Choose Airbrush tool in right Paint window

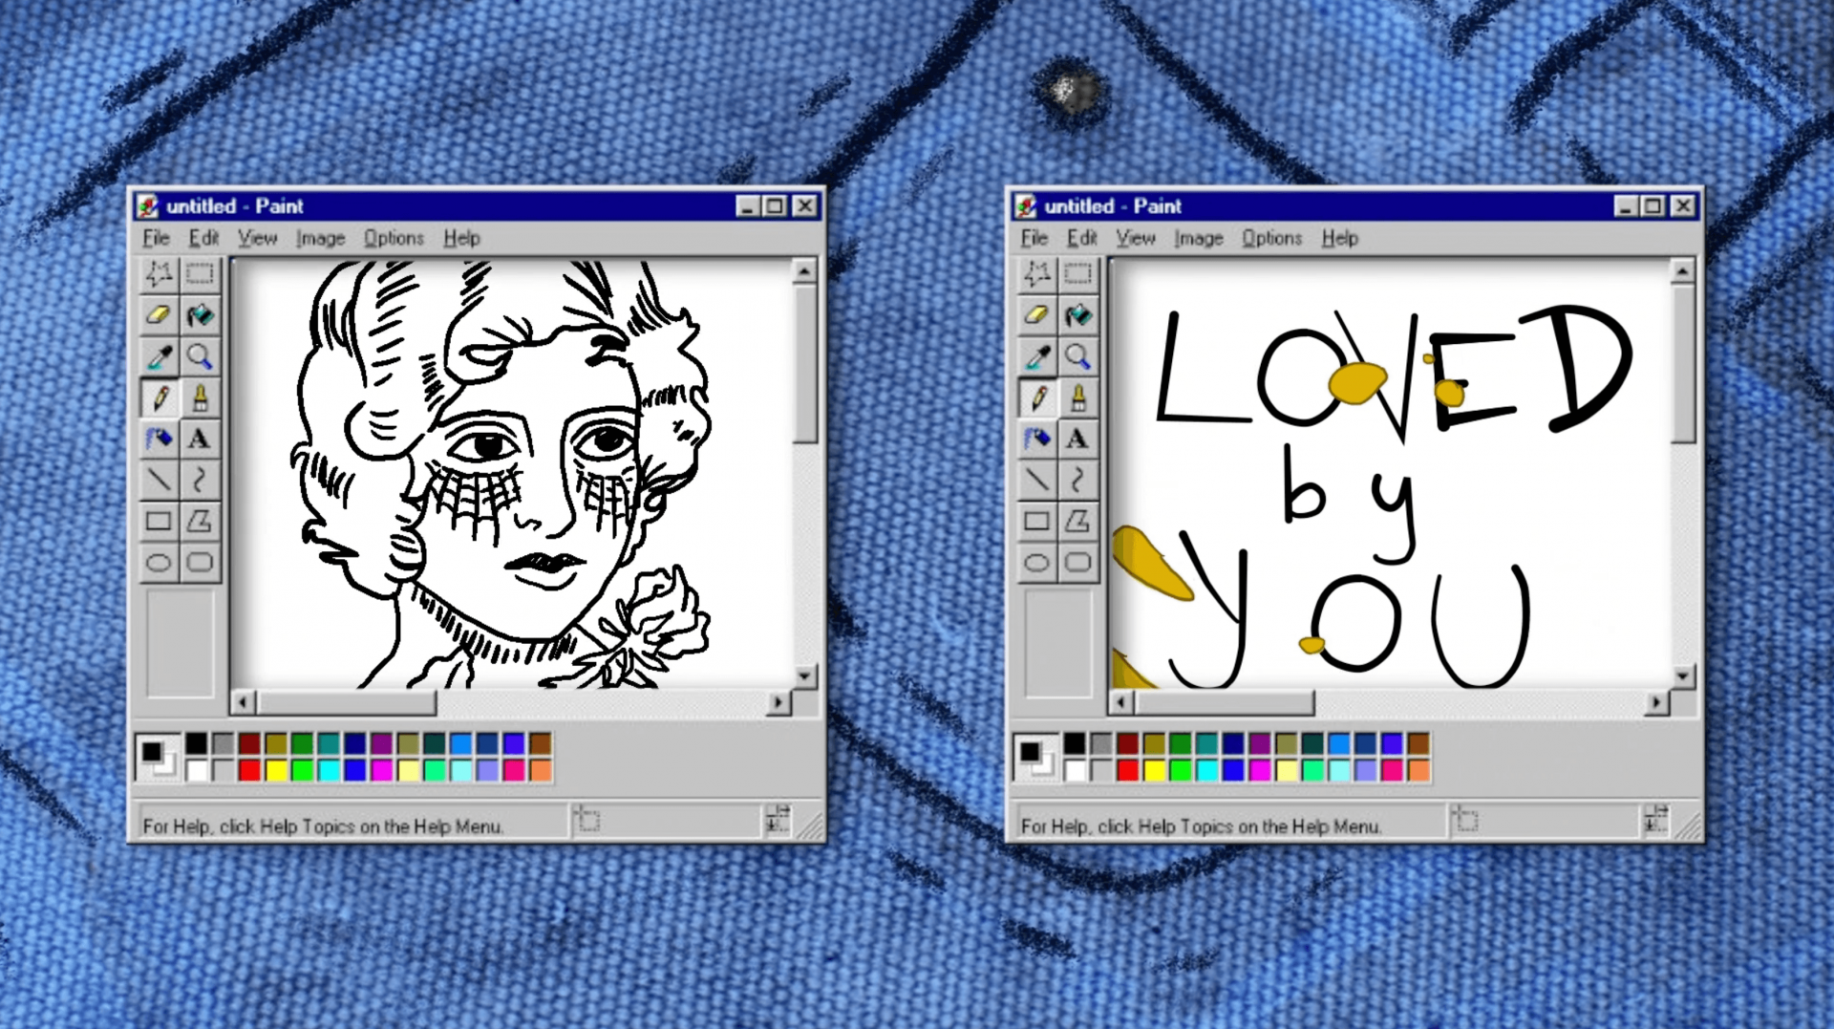pos(1037,439)
